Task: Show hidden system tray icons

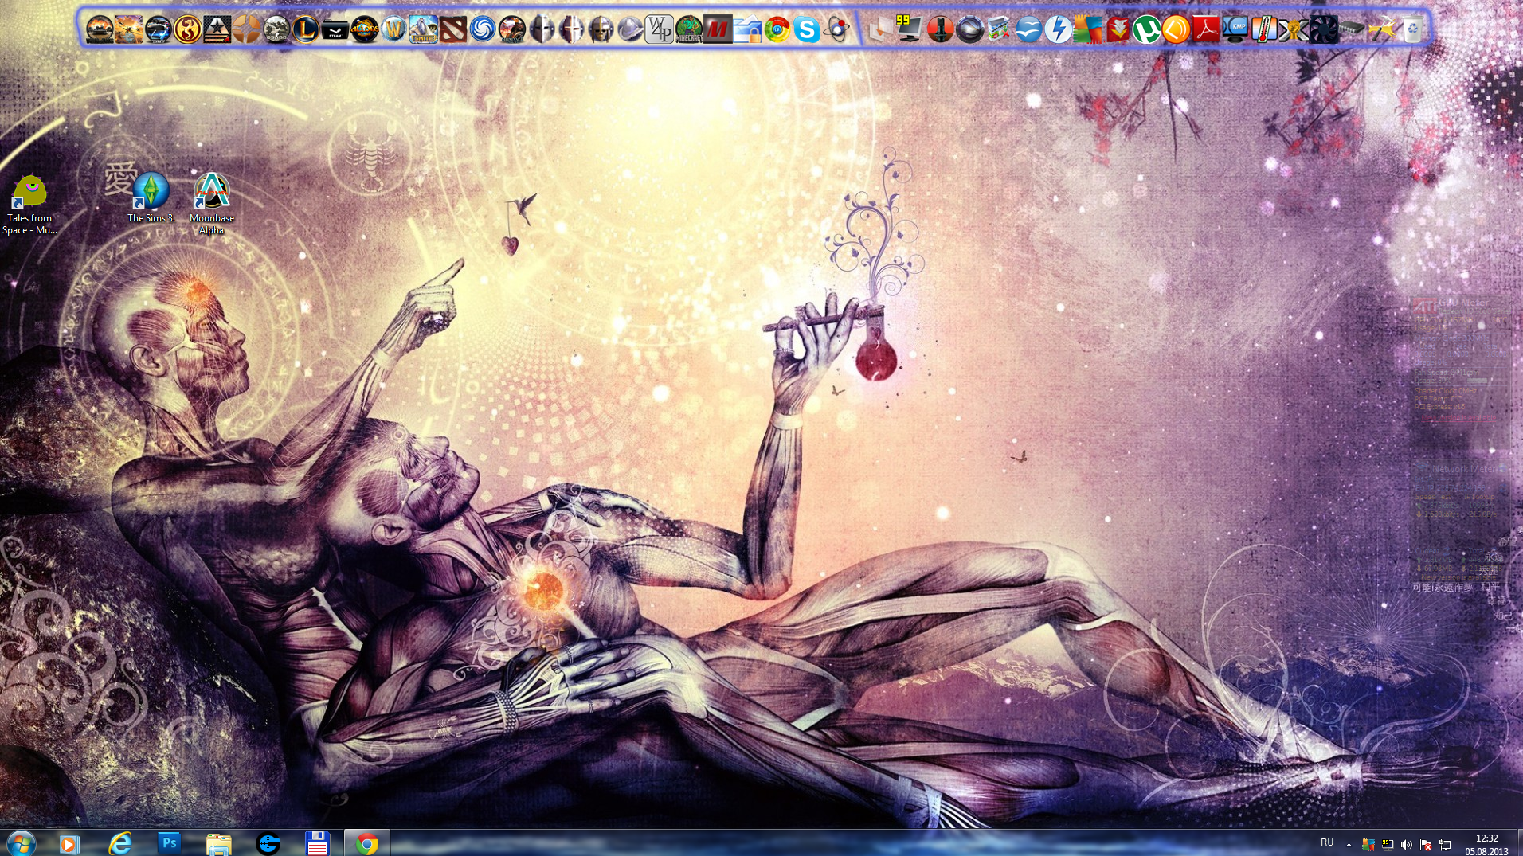Action: pos(1349,844)
